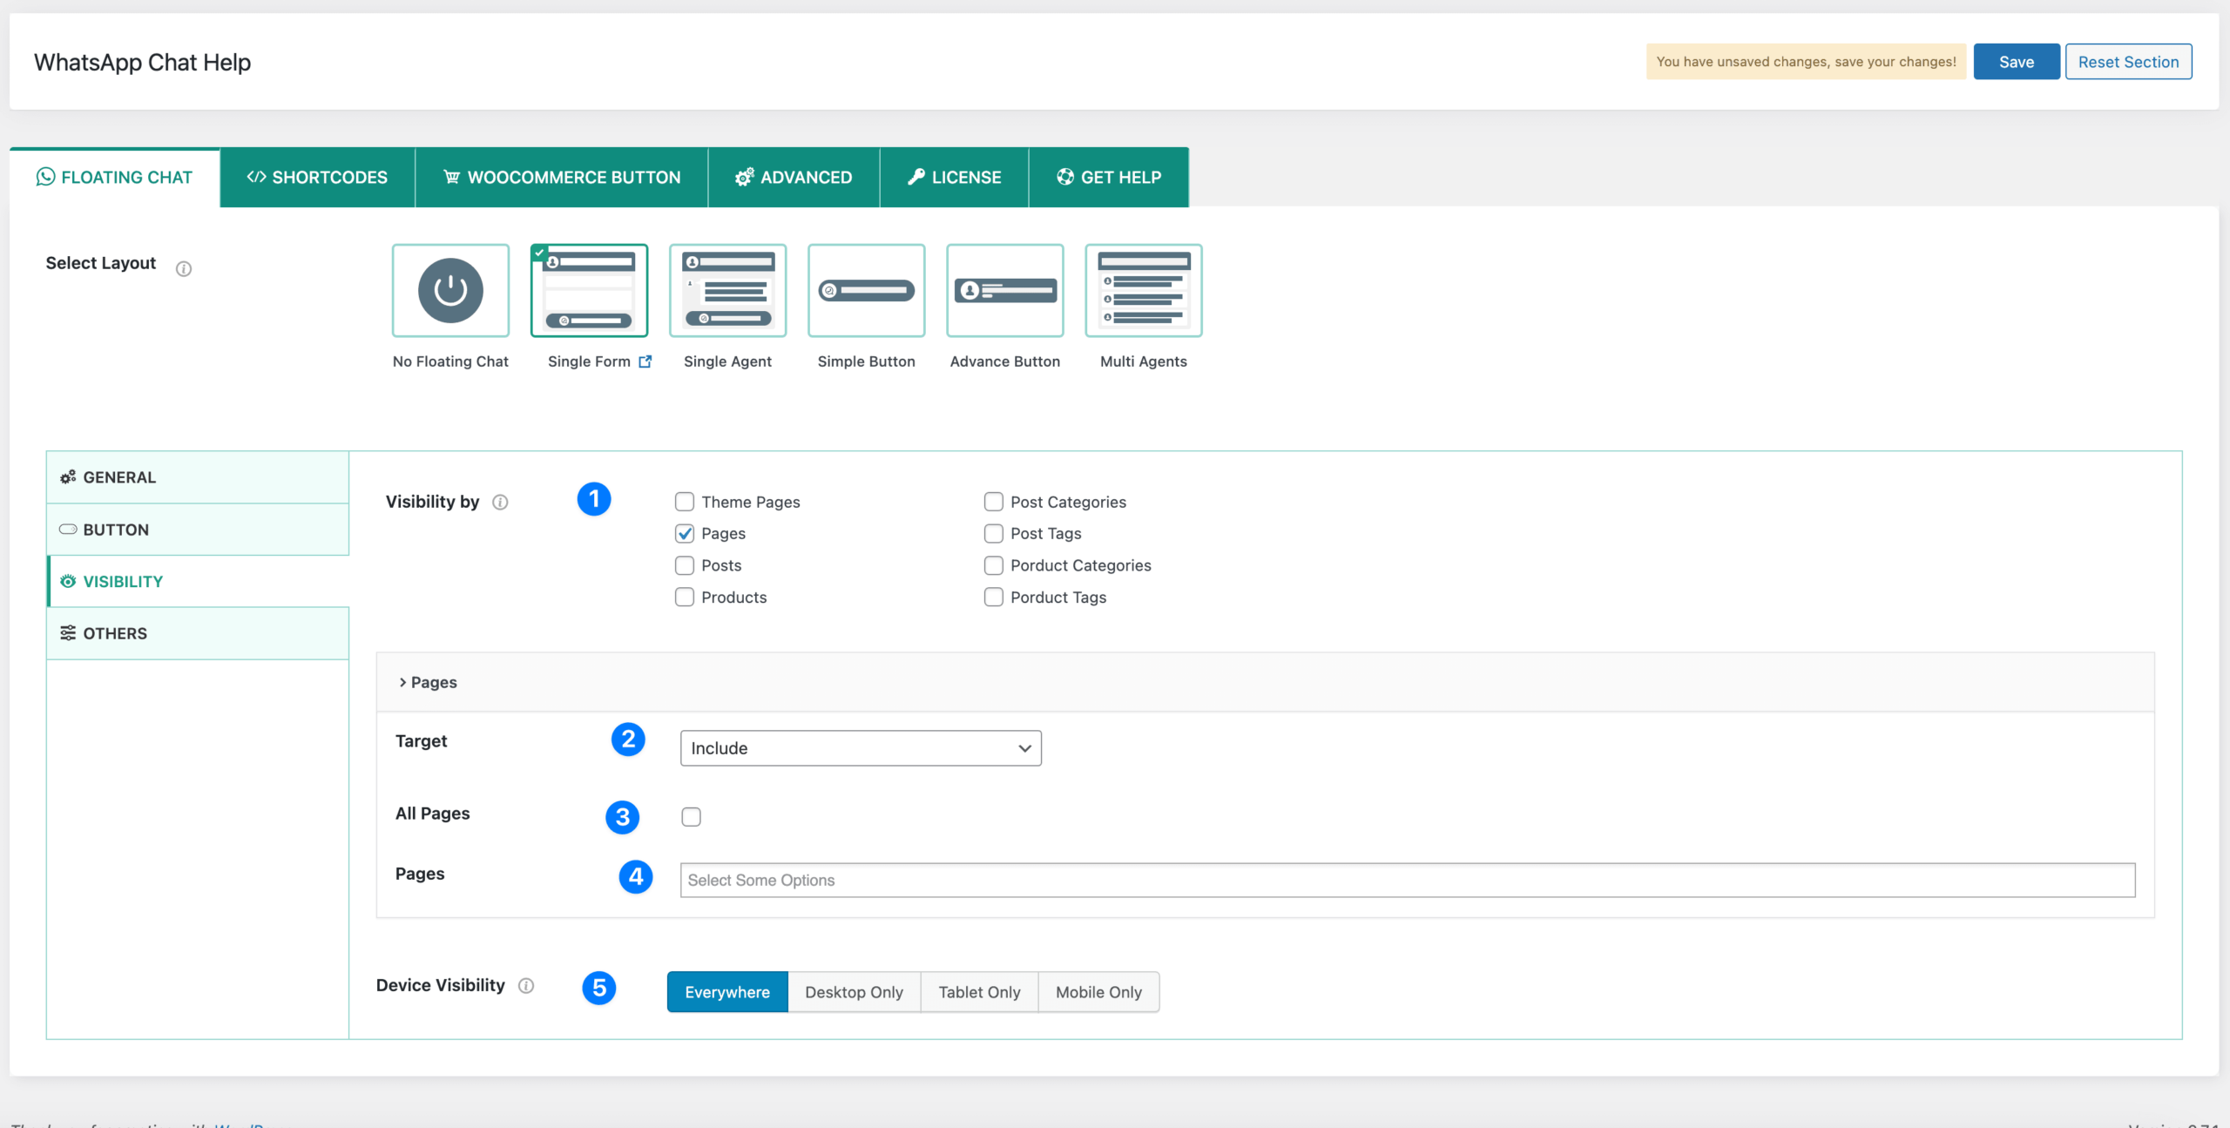
Task: Pick the Single Agent layout icon
Action: click(727, 290)
